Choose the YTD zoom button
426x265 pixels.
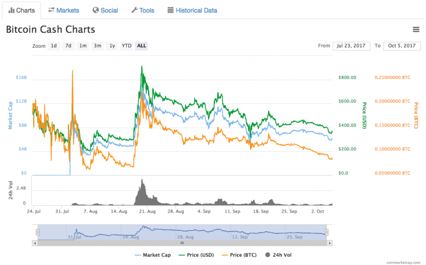pos(126,46)
